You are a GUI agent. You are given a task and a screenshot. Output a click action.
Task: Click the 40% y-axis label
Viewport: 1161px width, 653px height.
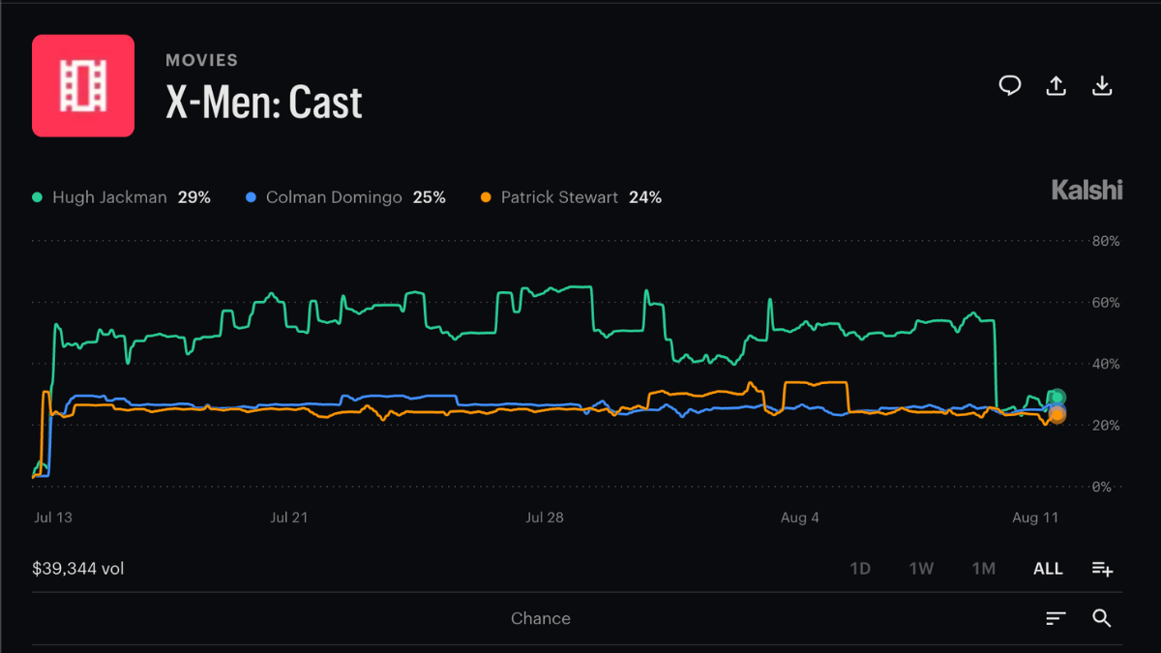pyautogui.click(x=1106, y=364)
